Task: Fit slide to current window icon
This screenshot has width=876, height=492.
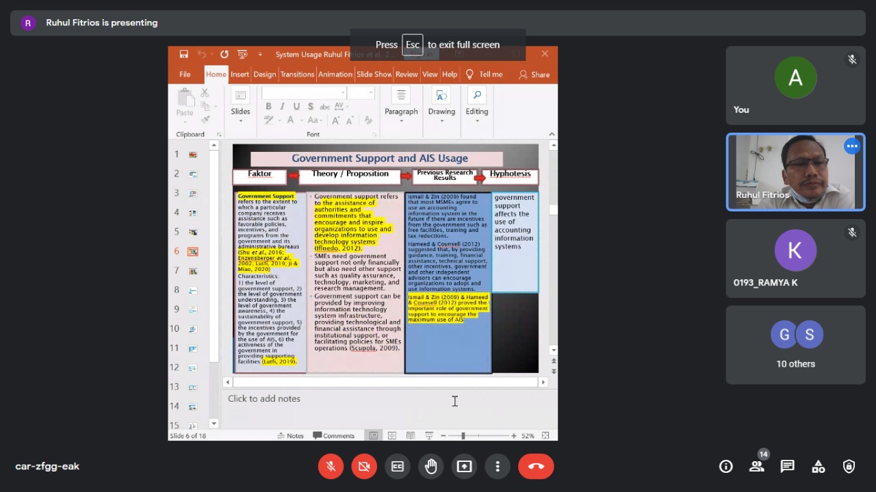Action: pos(545,436)
